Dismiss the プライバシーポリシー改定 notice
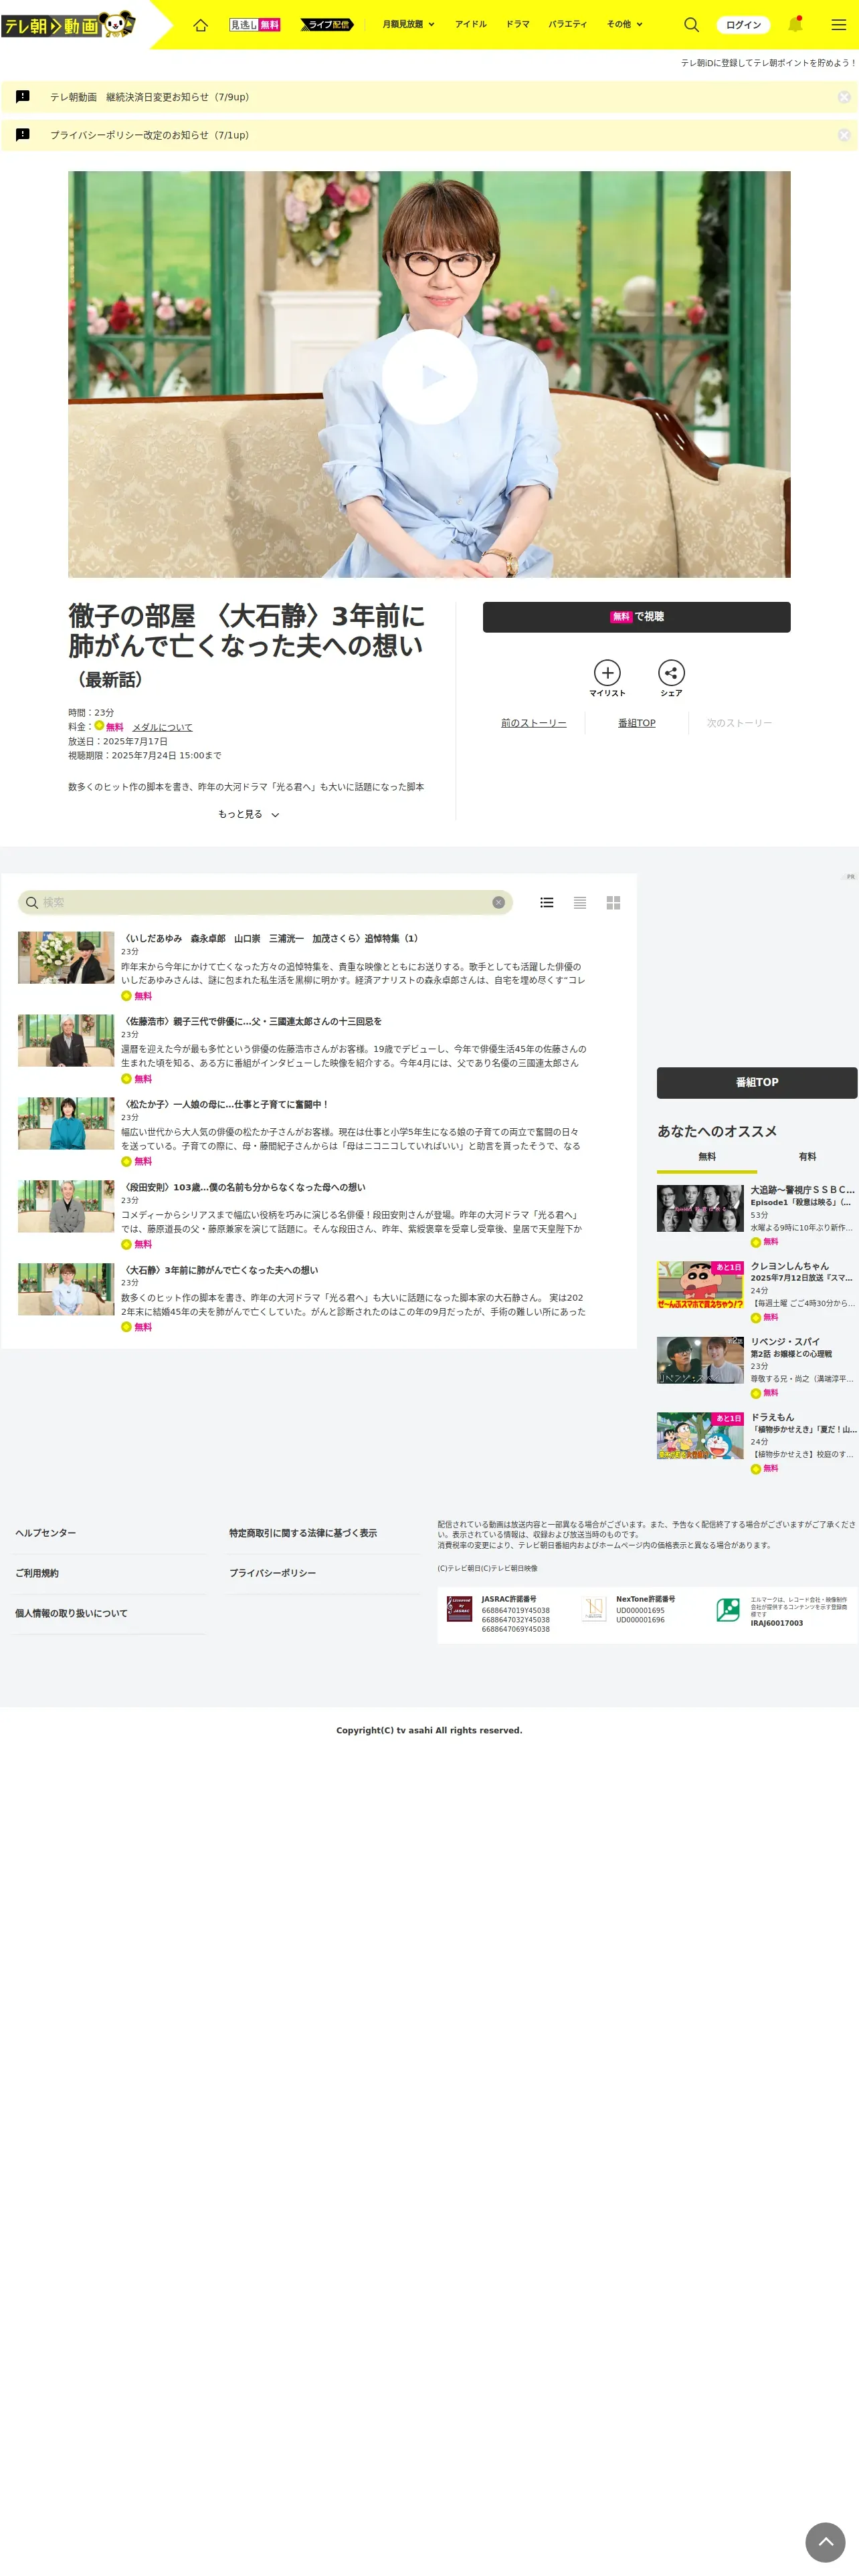Viewport: 859px width, 2576px height. click(844, 135)
